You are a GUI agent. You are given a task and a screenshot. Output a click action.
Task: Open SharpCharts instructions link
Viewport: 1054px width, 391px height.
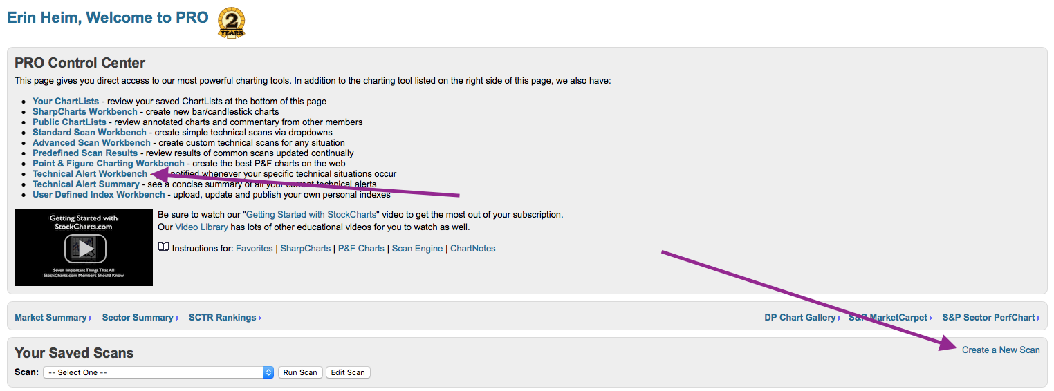[x=305, y=248]
